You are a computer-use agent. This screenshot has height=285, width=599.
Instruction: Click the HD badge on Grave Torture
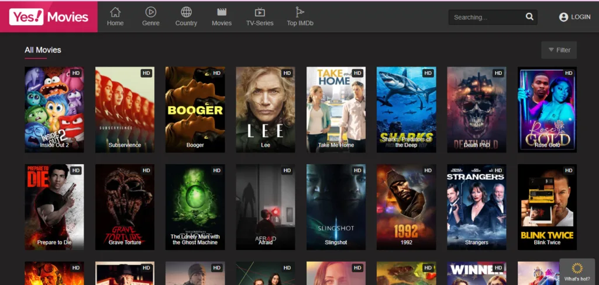tap(146, 170)
